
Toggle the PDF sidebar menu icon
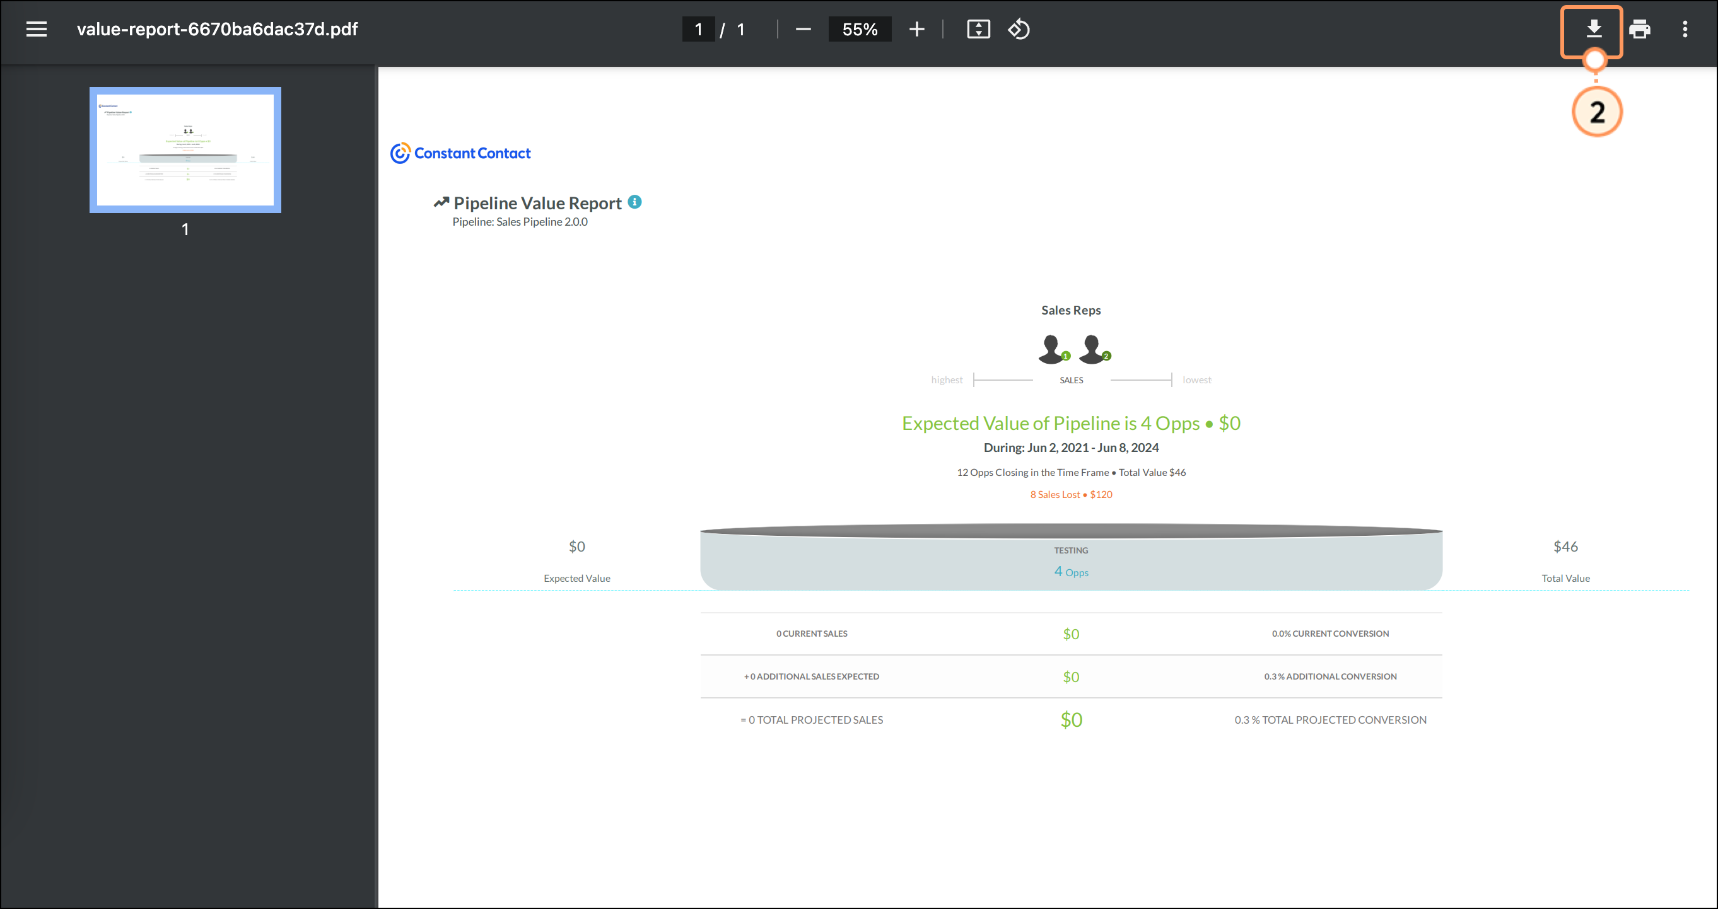[x=36, y=30]
